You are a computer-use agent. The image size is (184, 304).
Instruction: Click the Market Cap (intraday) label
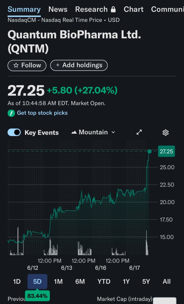point(125,299)
